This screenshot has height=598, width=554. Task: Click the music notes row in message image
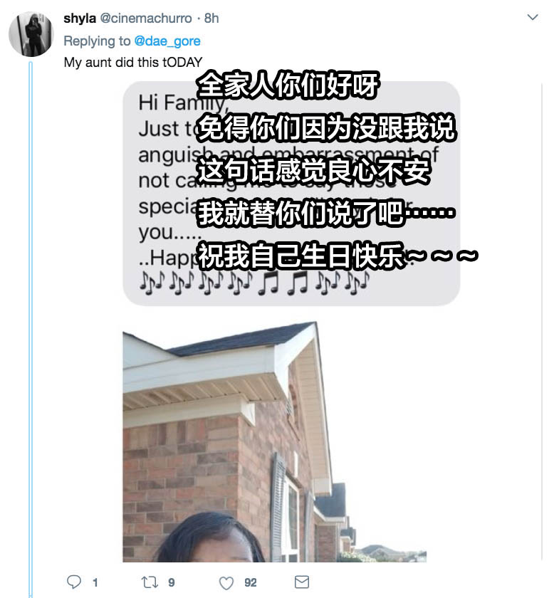click(x=254, y=283)
